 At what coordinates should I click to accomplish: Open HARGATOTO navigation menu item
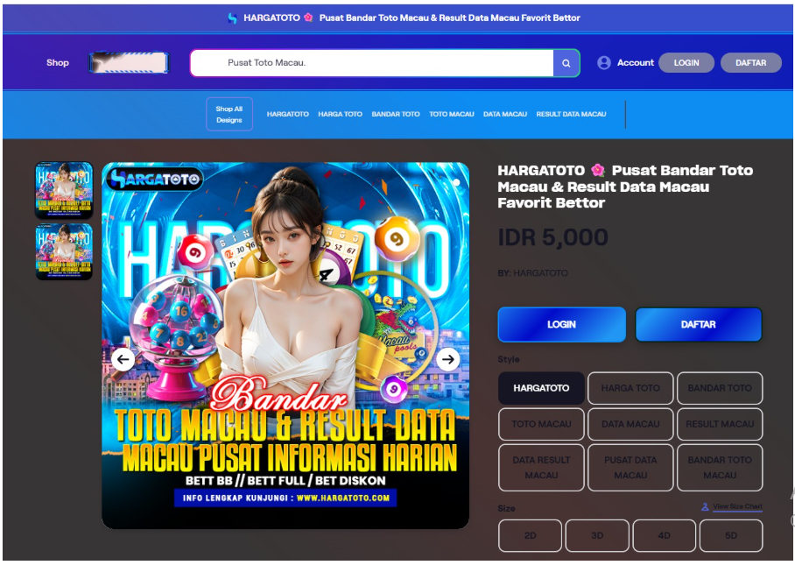point(288,114)
